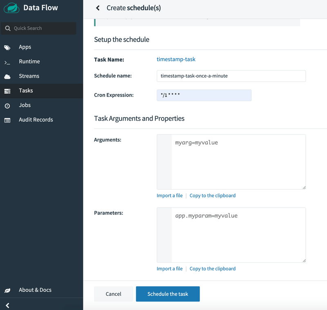Open the timestamp-task link
This screenshot has height=310, width=327.
click(176, 59)
